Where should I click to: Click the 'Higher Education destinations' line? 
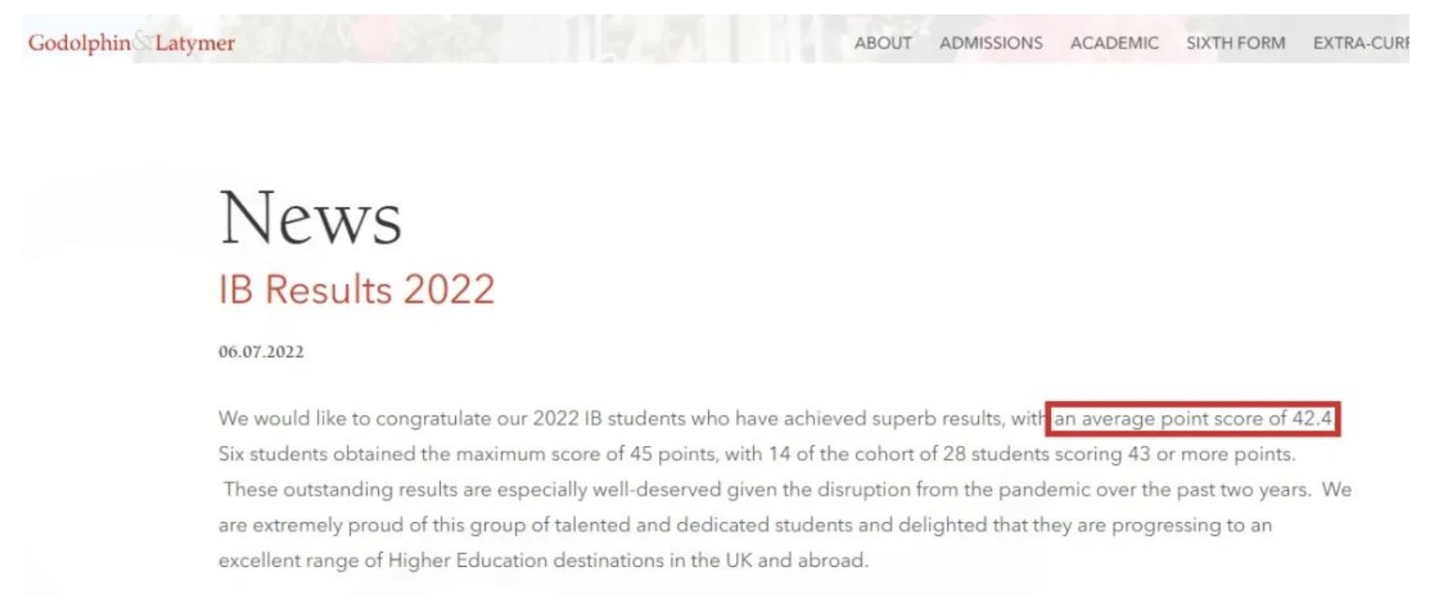(x=542, y=561)
